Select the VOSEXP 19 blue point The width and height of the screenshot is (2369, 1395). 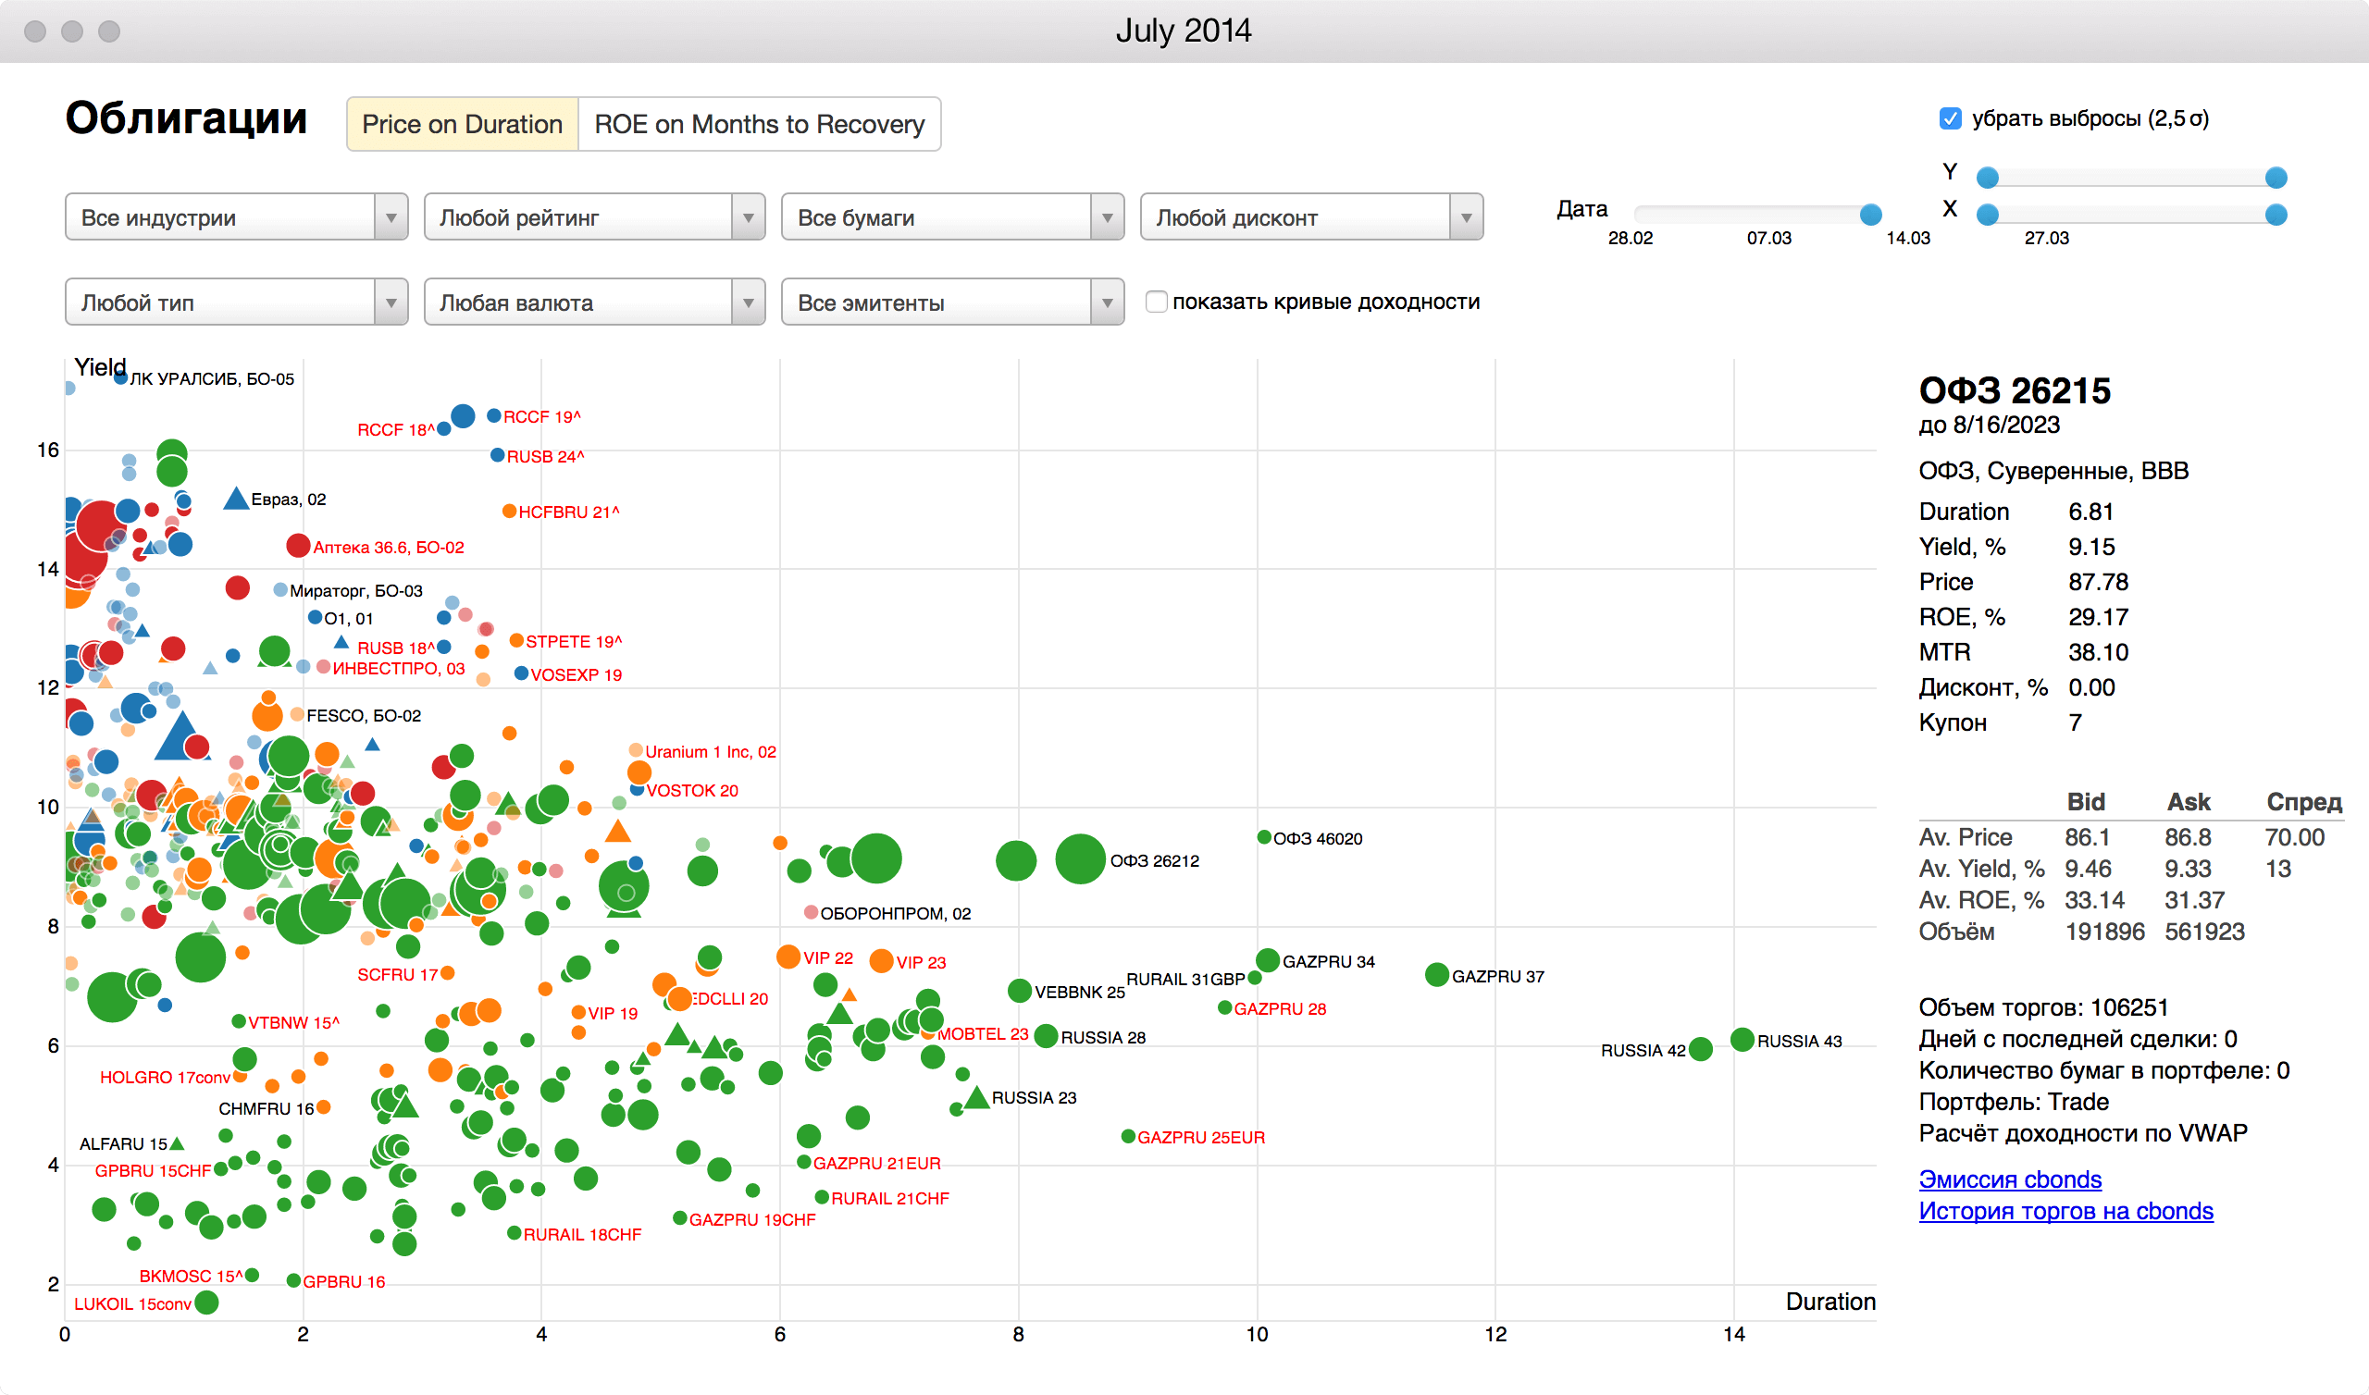pos(521,673)
